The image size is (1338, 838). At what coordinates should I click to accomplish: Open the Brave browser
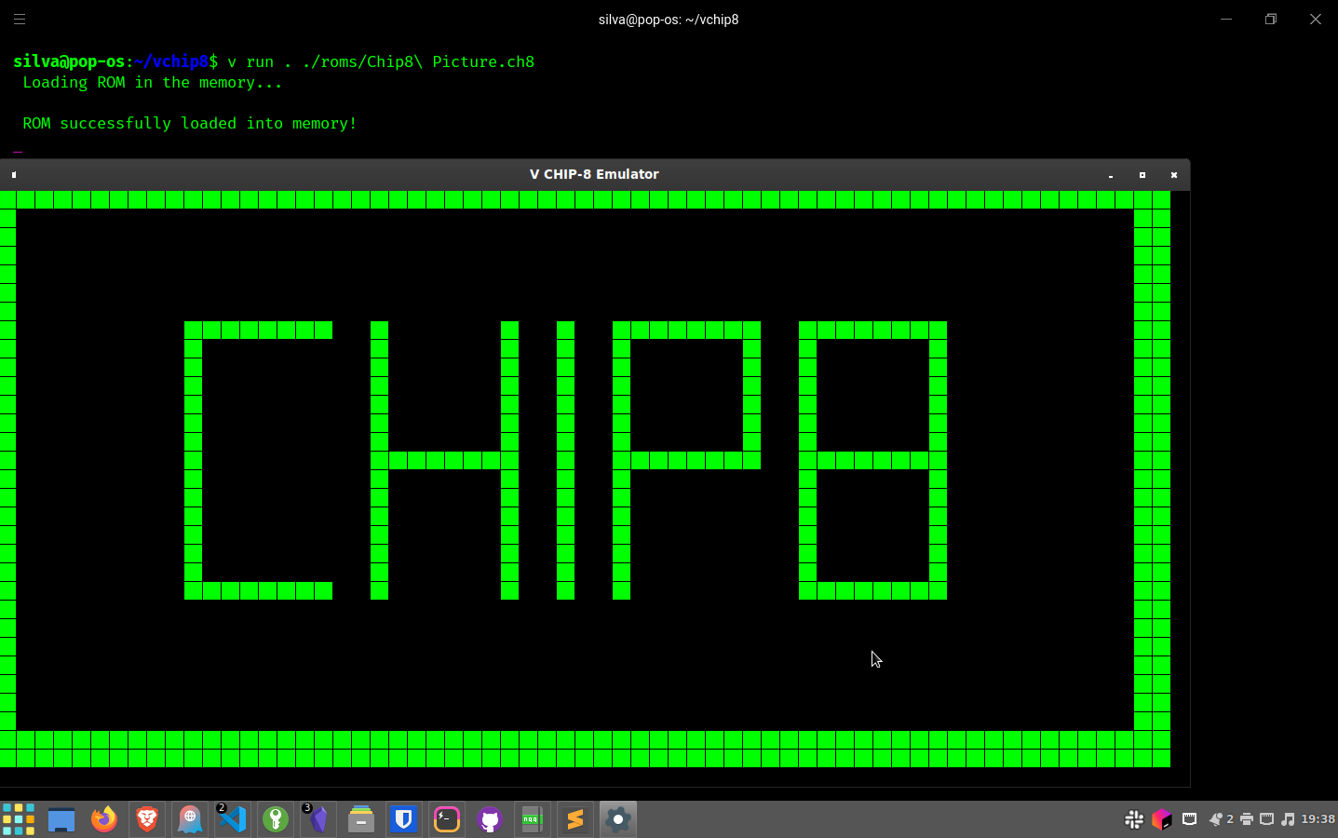pyautogui.click(x=147, y=819)
